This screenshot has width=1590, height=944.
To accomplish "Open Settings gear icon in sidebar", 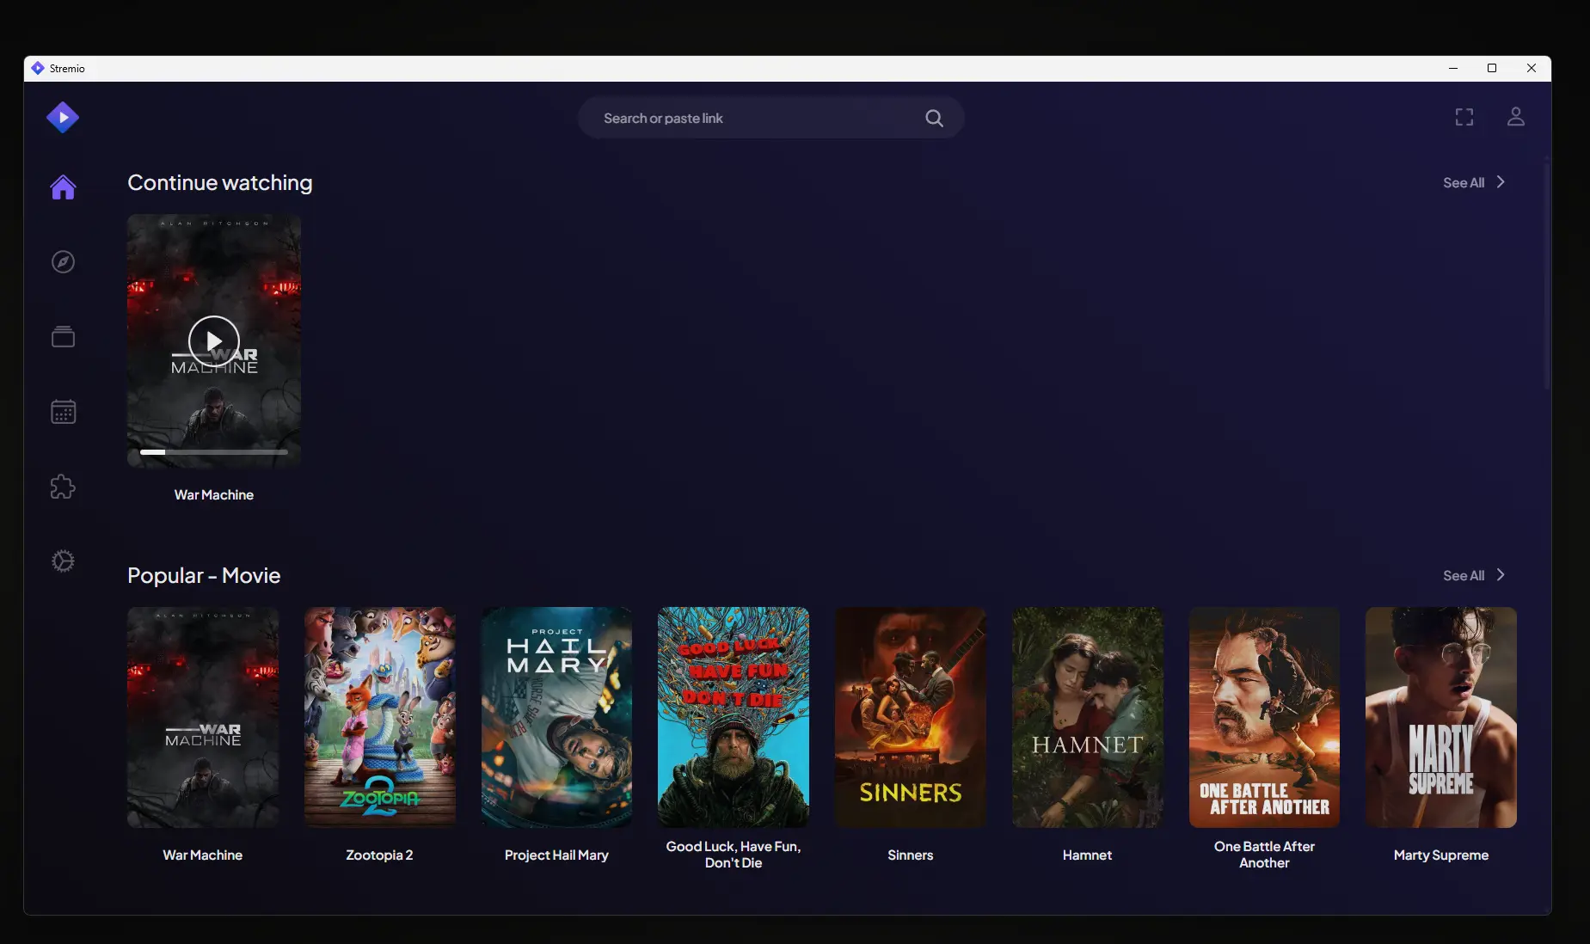I will point(63,561).
